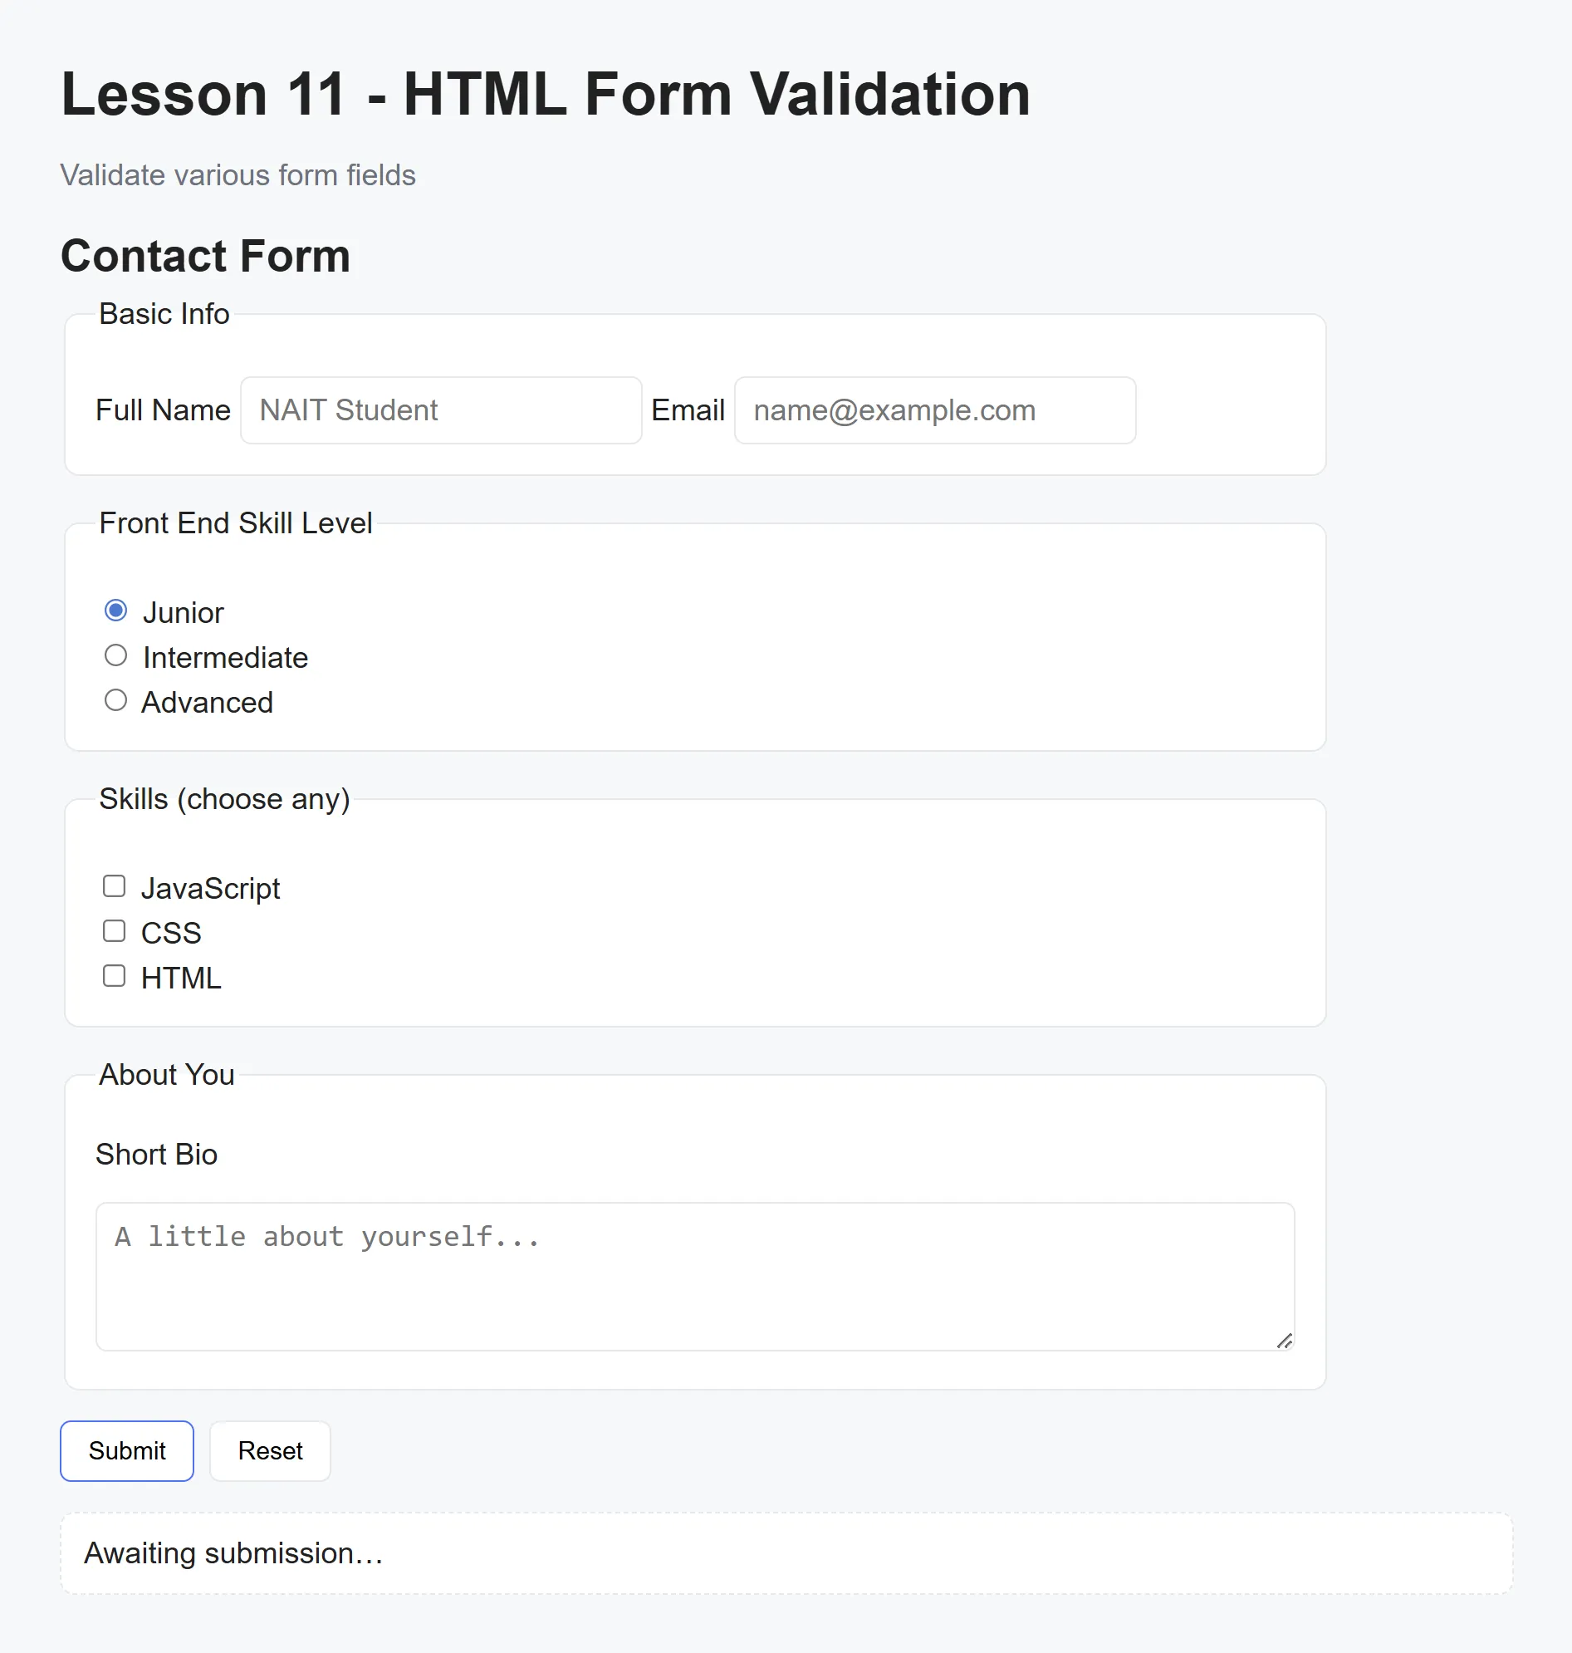
Task: Click the HTML label text
Action: [x=180, y=978]
